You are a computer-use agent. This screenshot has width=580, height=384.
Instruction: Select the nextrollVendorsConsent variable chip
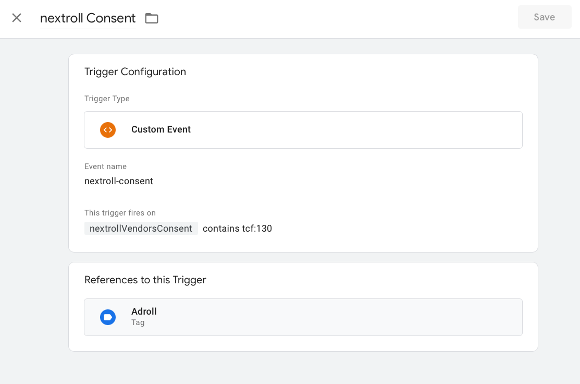(141, 229)
